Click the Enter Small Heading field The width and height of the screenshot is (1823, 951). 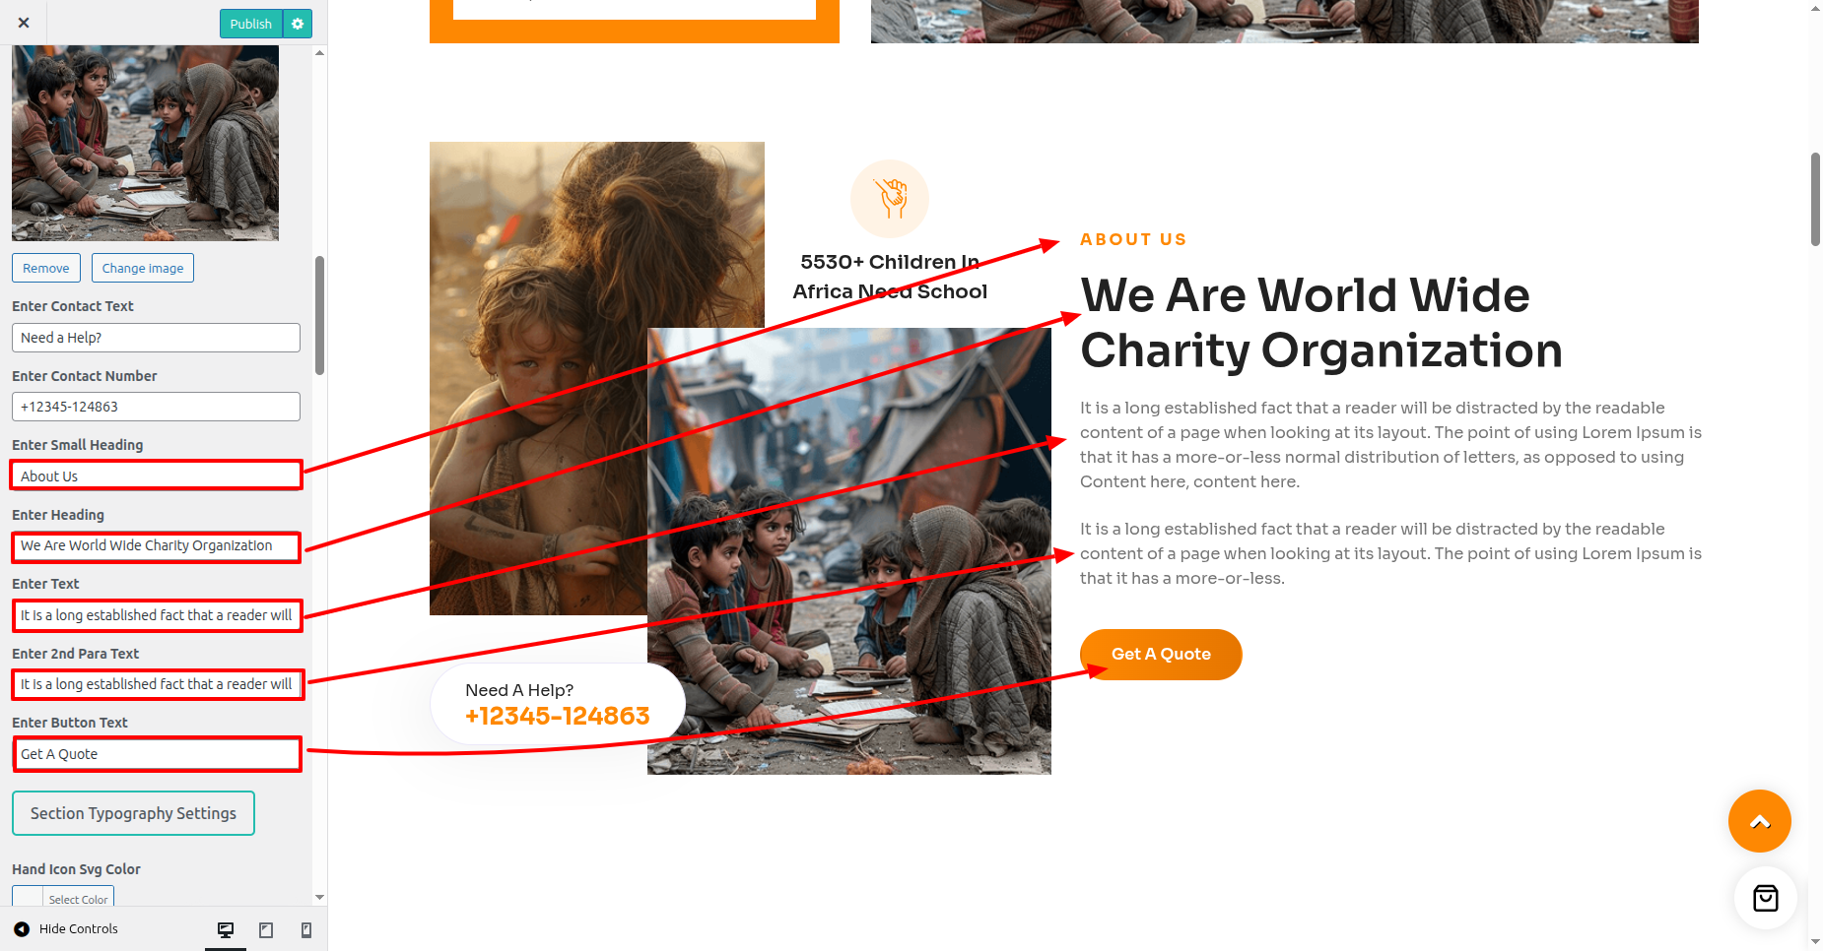point(156,475)
